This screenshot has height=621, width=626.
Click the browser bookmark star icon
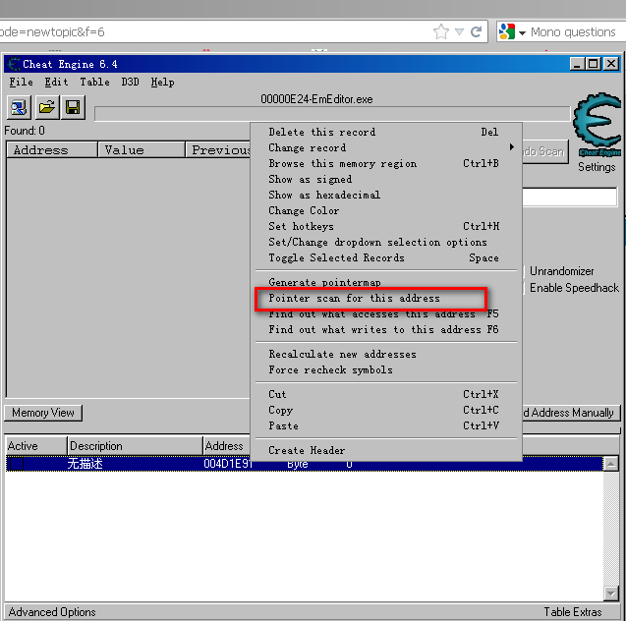pyautogui.click(x=441, y=31)
